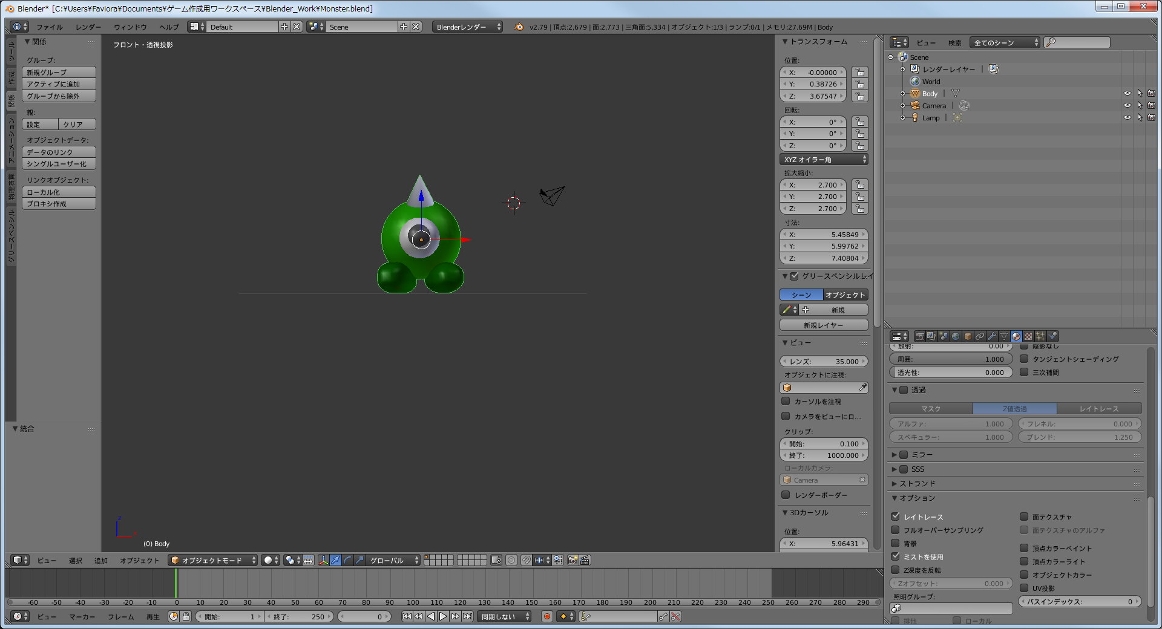
Task: Open the グローバル orientation dropdown
Action: tap(393, 560)
